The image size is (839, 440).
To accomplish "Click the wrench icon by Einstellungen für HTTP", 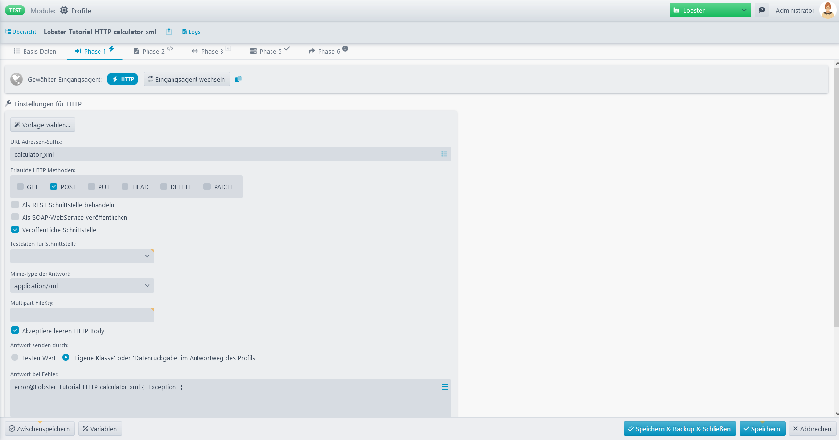I will tap(8, 104).
